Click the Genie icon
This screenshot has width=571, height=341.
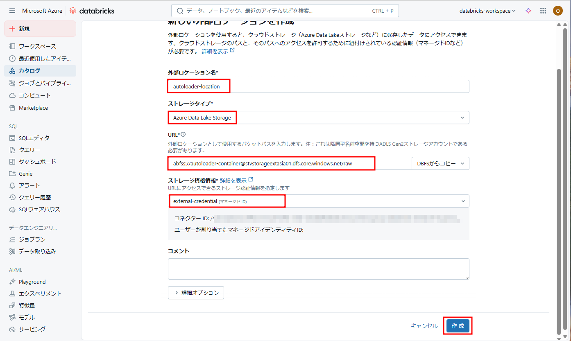click(x=12, y=174)
